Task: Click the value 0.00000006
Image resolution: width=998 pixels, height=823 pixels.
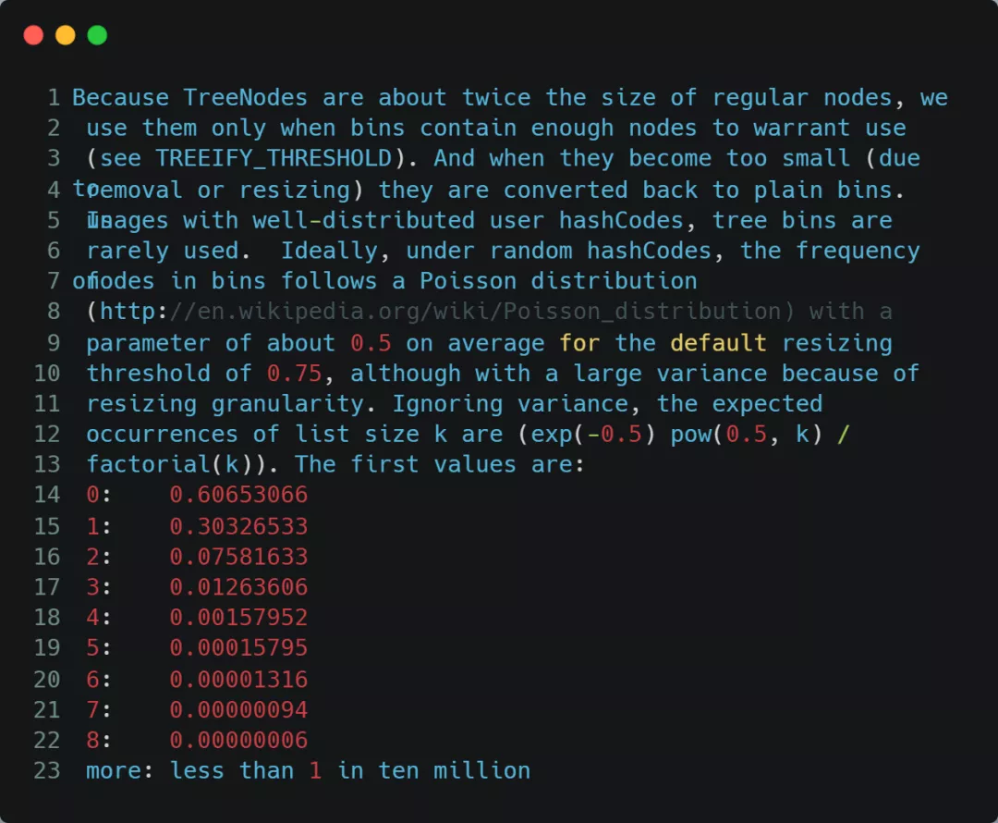Action: 238,740
